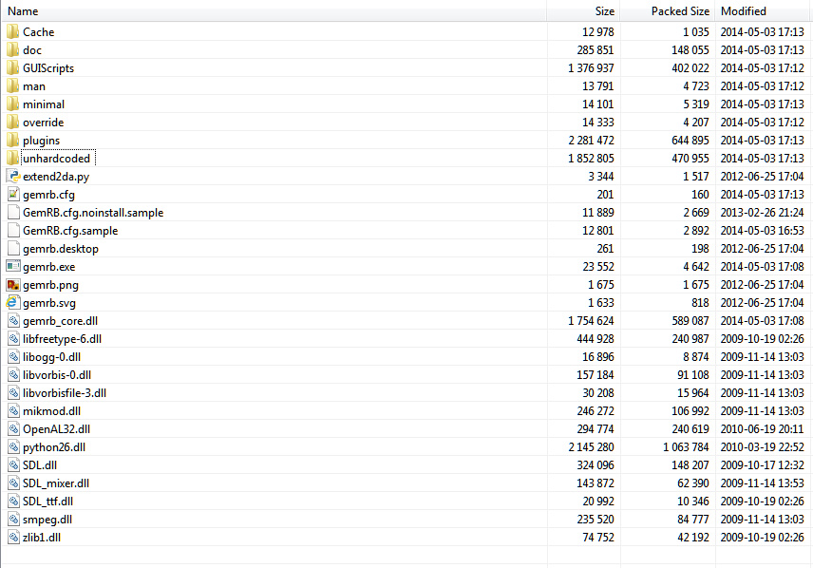813x568 pixels.
Task: Select the SDL_mixer.dll file name
Action: [56, 483]
